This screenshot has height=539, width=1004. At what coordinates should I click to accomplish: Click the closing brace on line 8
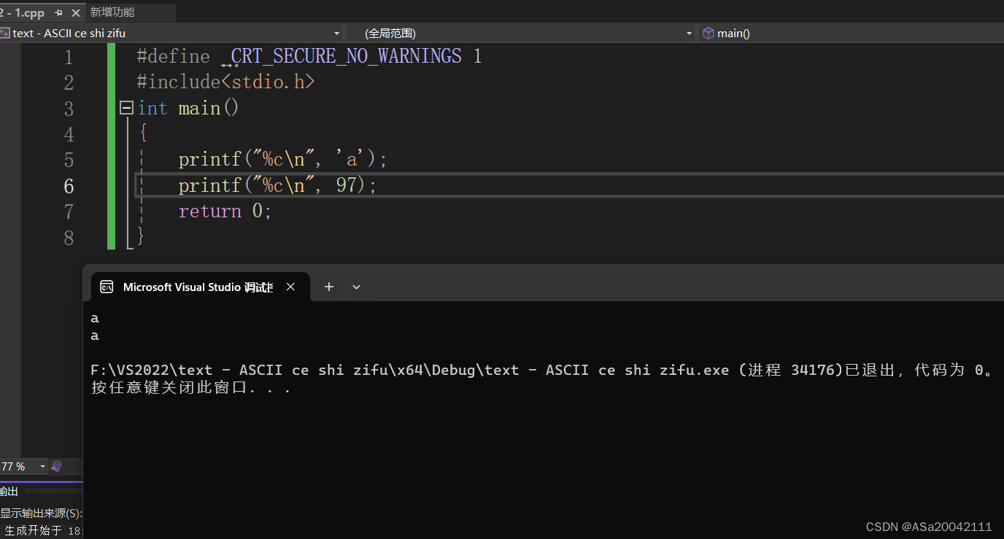[x=140, y=236]
